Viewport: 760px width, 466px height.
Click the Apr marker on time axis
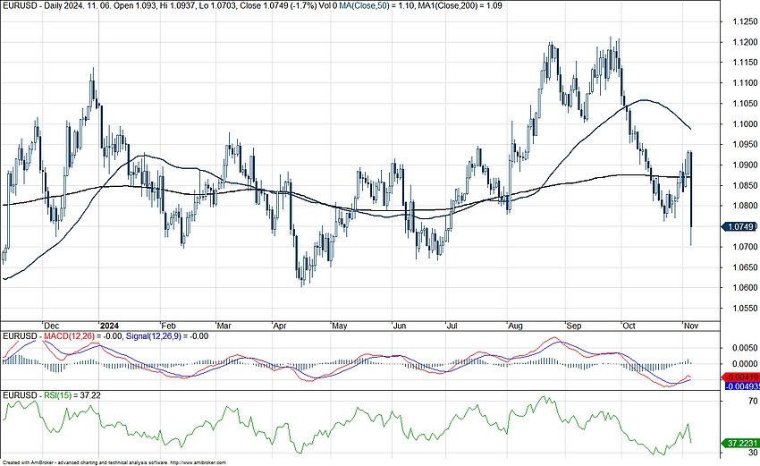click(280, 326)
